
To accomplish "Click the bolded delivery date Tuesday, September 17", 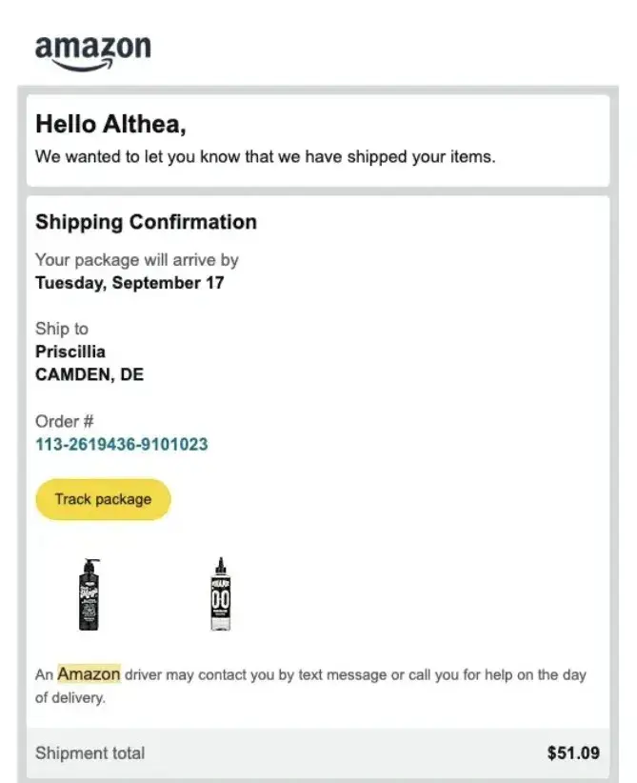I will click(132, 282).
